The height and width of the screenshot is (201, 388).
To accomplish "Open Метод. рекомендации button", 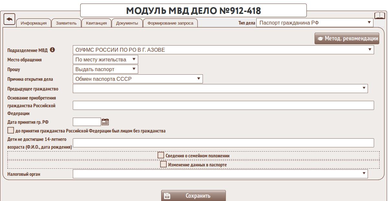I will (347, 38).
